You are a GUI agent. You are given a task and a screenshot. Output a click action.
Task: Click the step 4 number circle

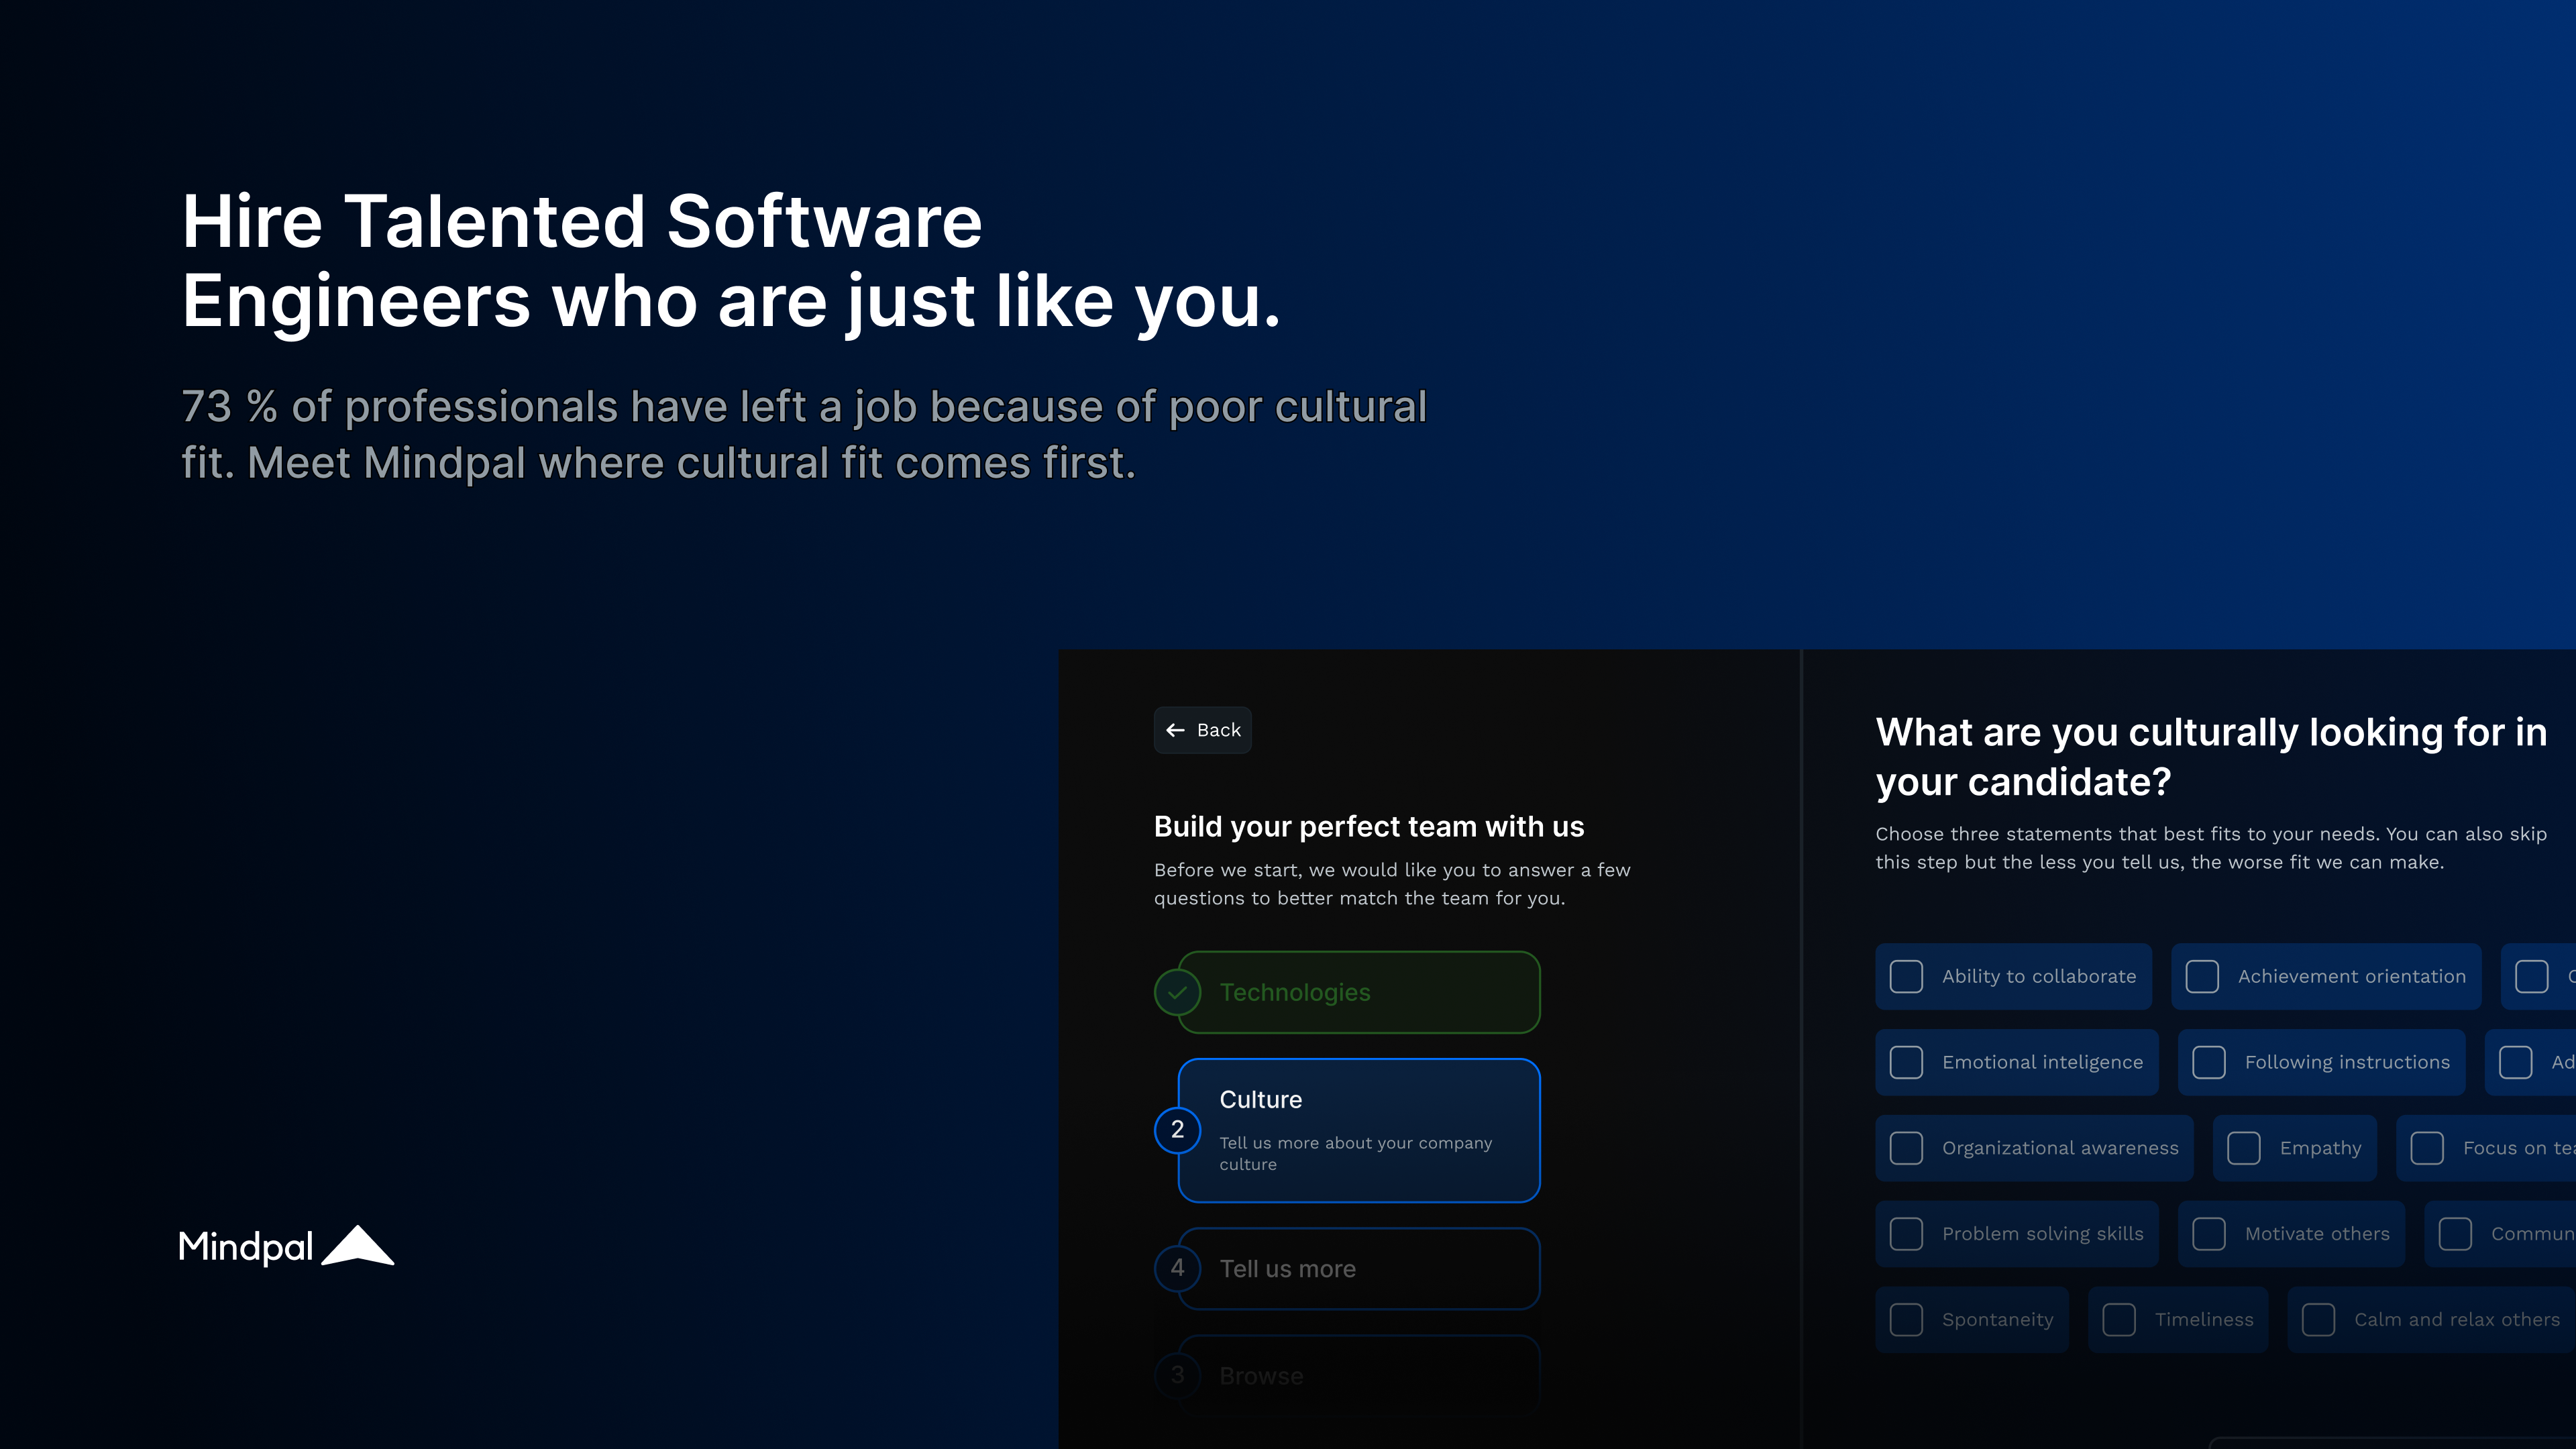1178,1268
